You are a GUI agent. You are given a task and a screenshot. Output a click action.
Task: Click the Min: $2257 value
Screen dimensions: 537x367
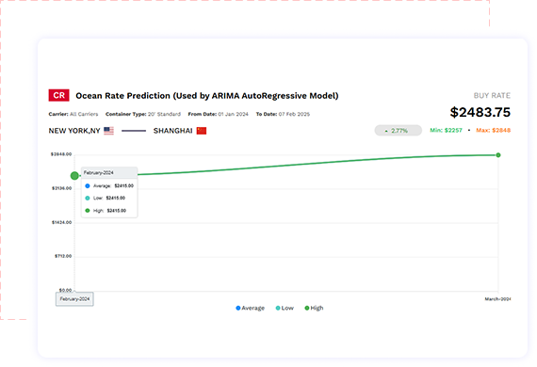point(446,130)
